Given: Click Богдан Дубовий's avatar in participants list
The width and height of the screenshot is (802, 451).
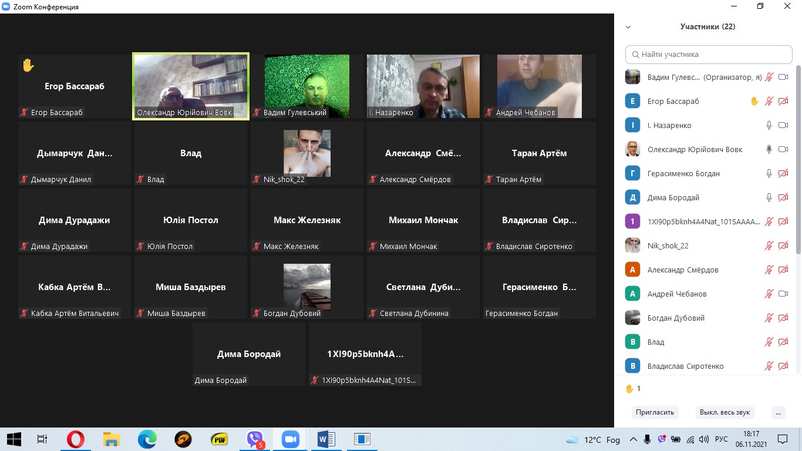Looking at the screenshot, I should pos(632,318).
